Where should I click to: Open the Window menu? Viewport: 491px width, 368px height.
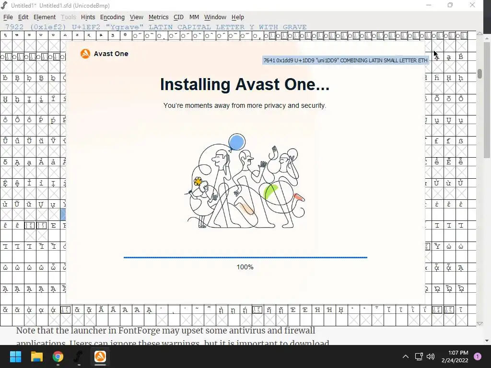tap(215, 17)
